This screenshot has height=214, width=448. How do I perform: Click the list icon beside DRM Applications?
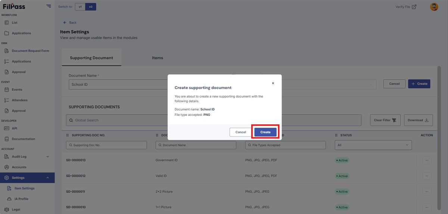tap(7, 61)
